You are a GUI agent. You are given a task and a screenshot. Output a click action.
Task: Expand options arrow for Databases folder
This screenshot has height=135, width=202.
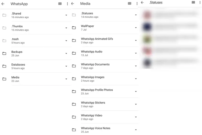click(66, 66)
